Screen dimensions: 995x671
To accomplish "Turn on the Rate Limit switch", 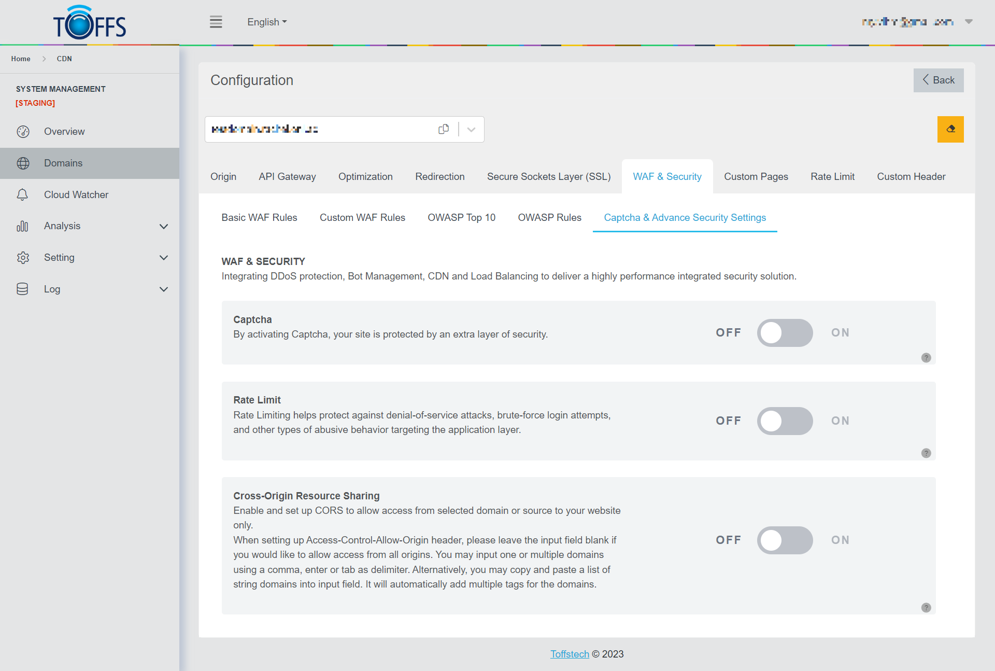I will 785,421.
